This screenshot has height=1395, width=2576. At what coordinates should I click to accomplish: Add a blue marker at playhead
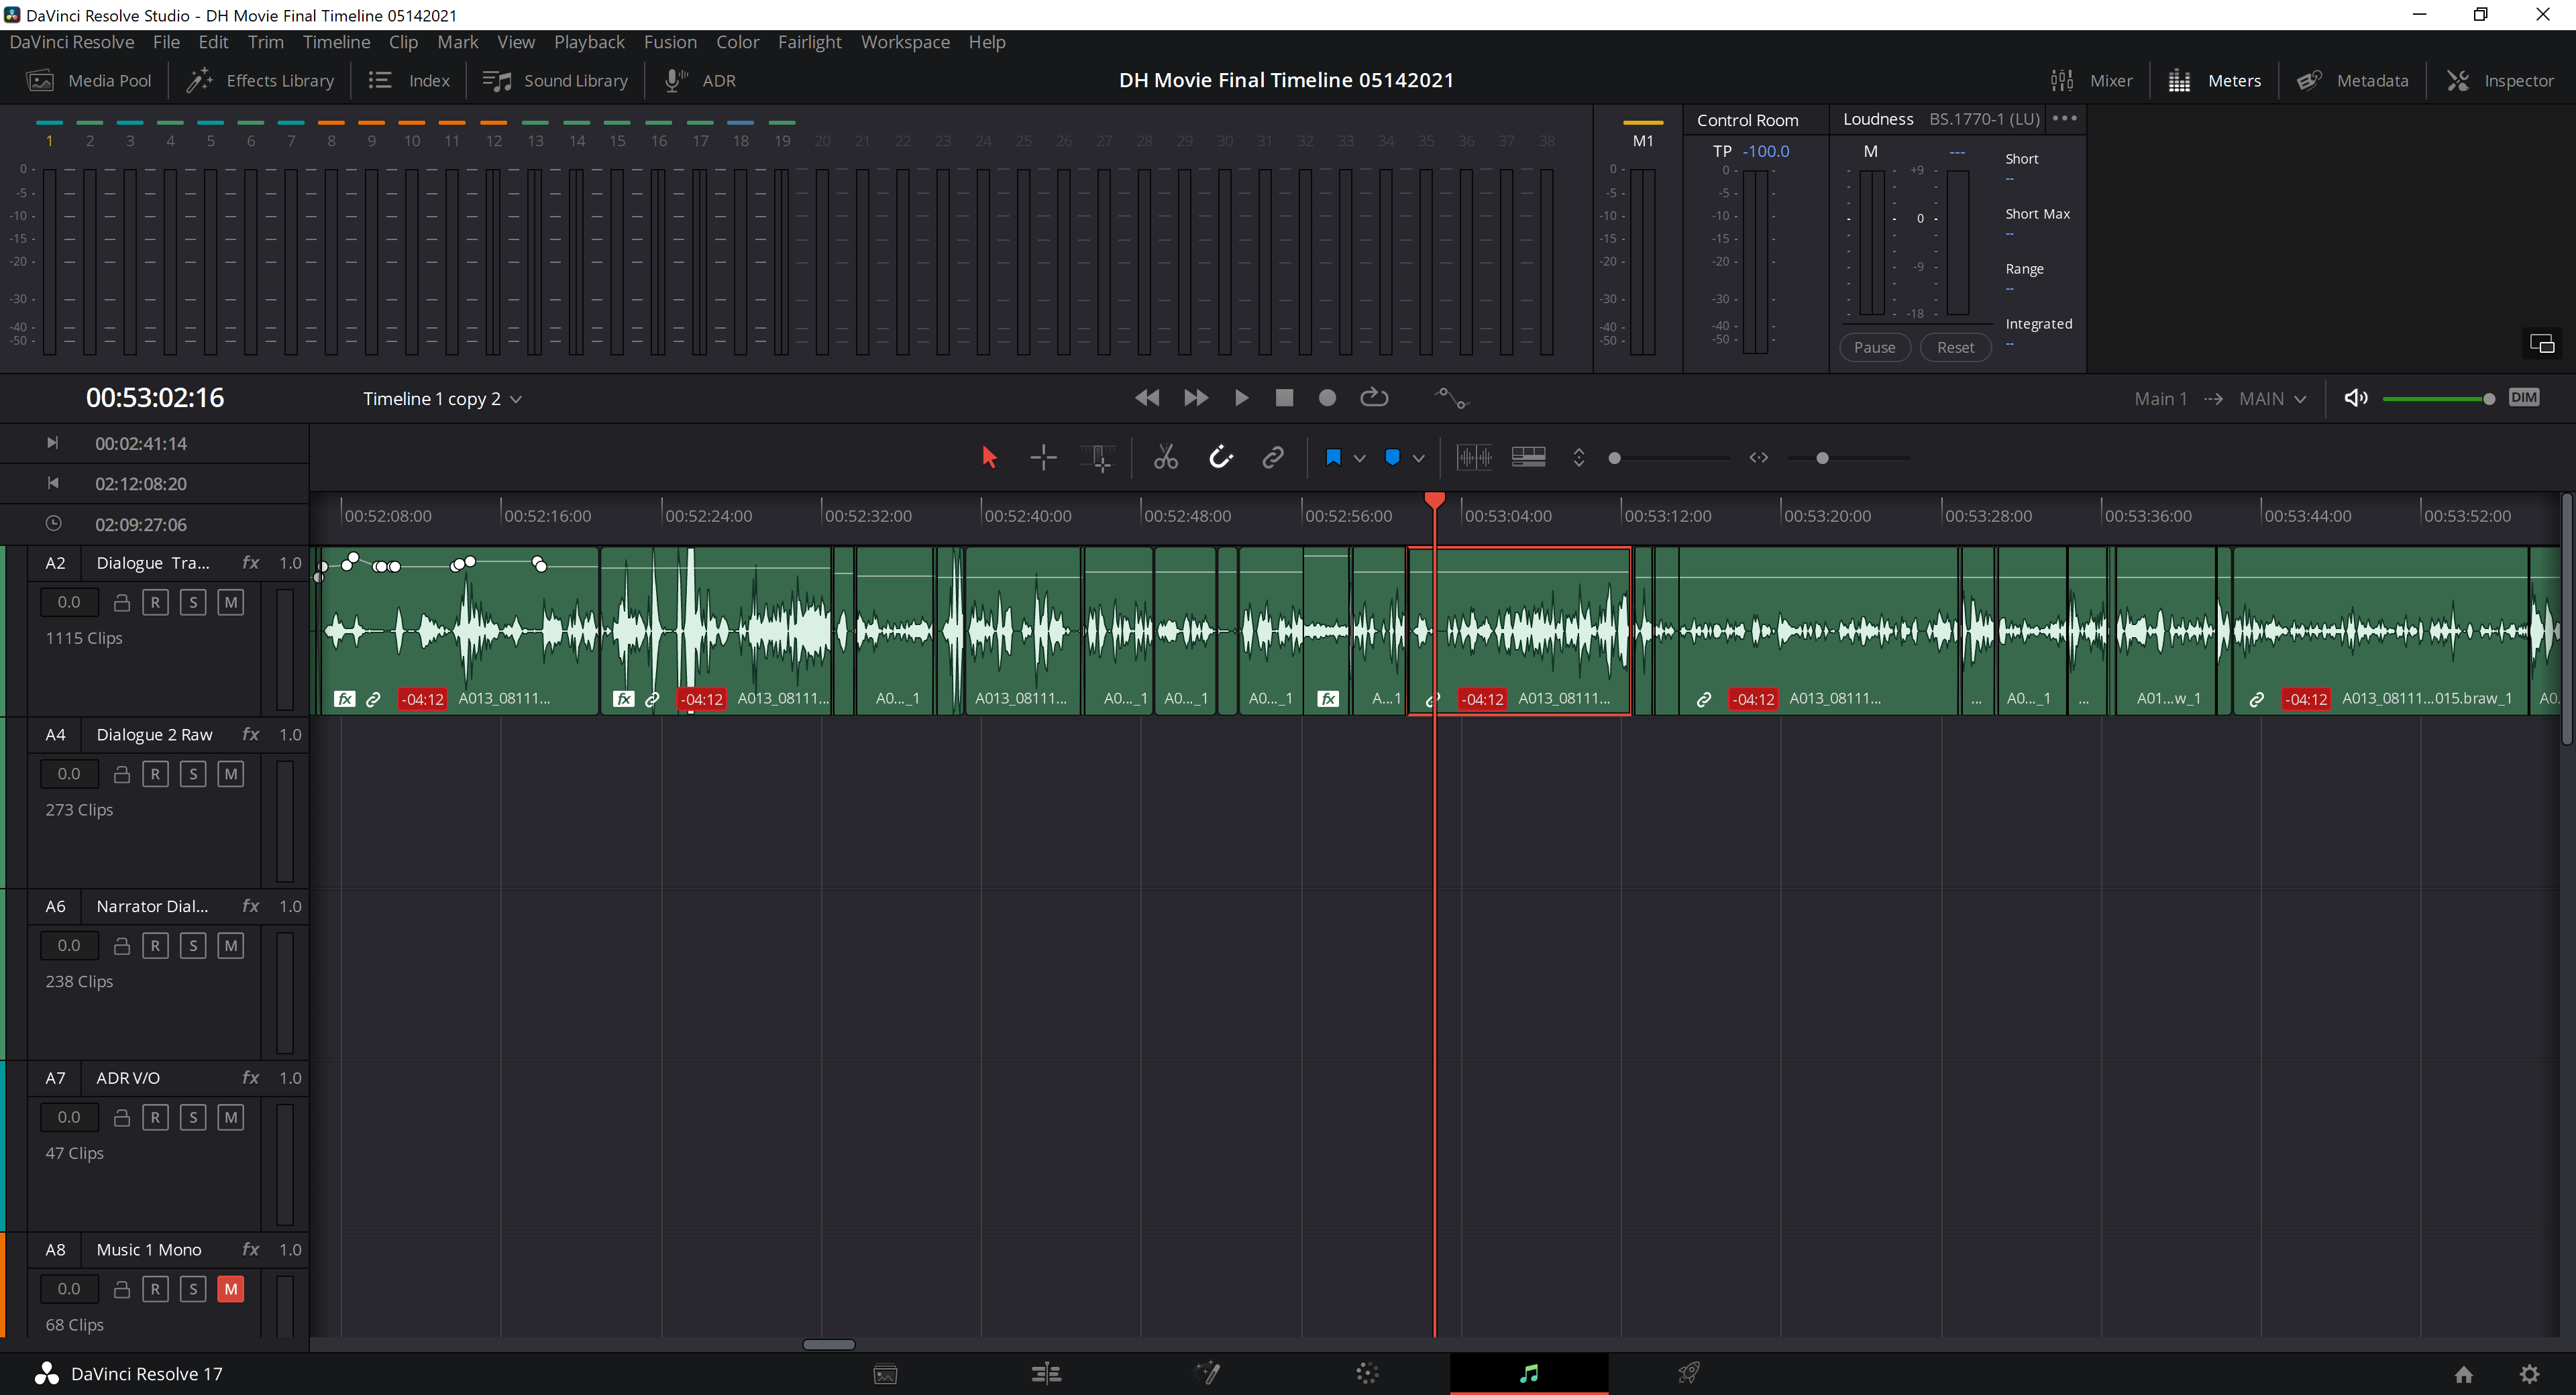coord(1392,458)
